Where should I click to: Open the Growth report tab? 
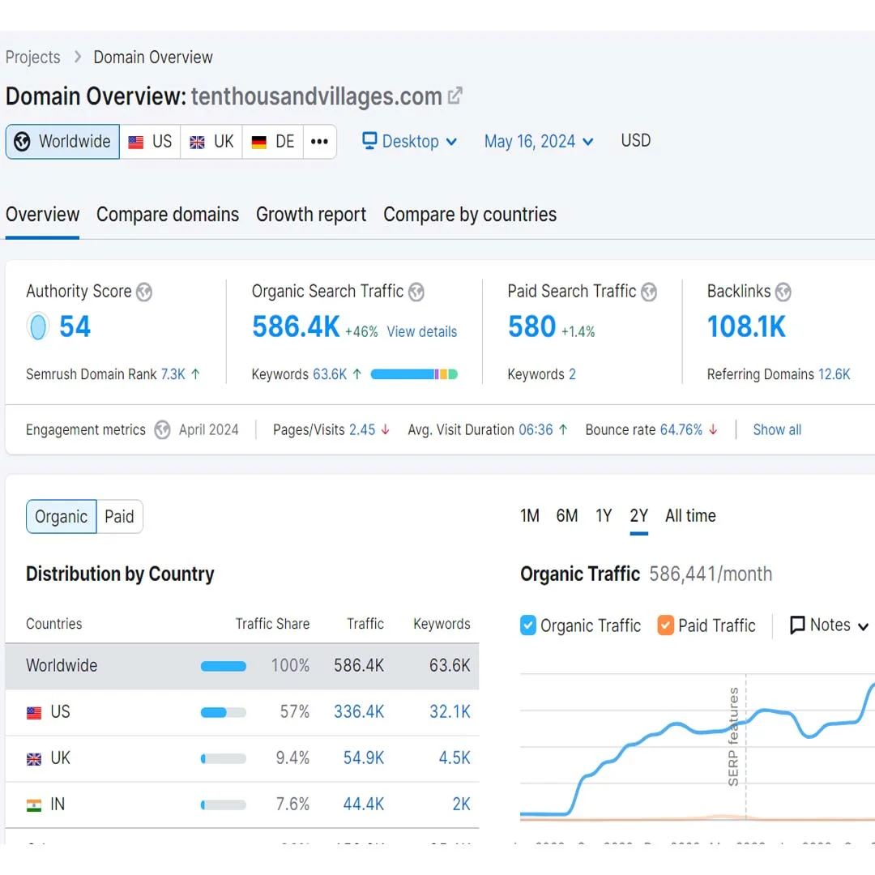coord(311,215)
